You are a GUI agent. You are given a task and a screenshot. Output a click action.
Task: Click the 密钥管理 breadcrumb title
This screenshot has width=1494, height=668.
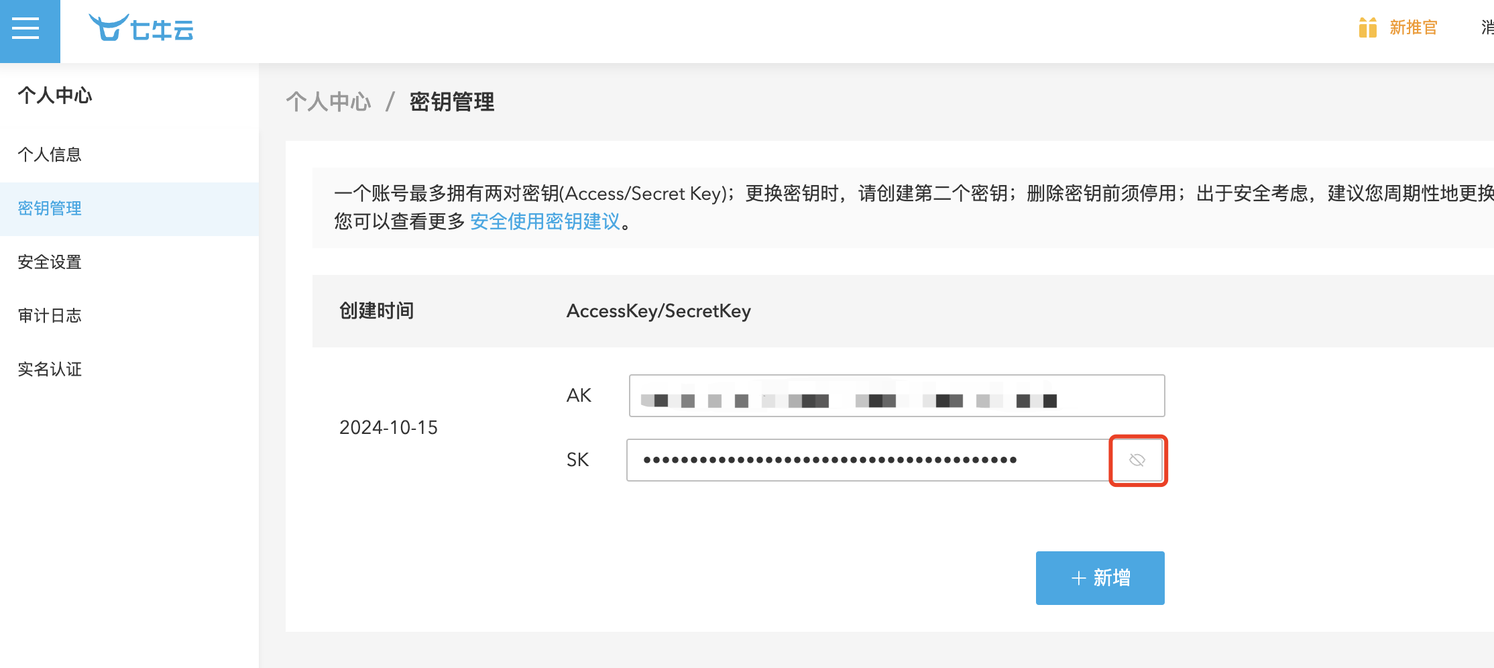pyautogui.click(x=452, y=102)
